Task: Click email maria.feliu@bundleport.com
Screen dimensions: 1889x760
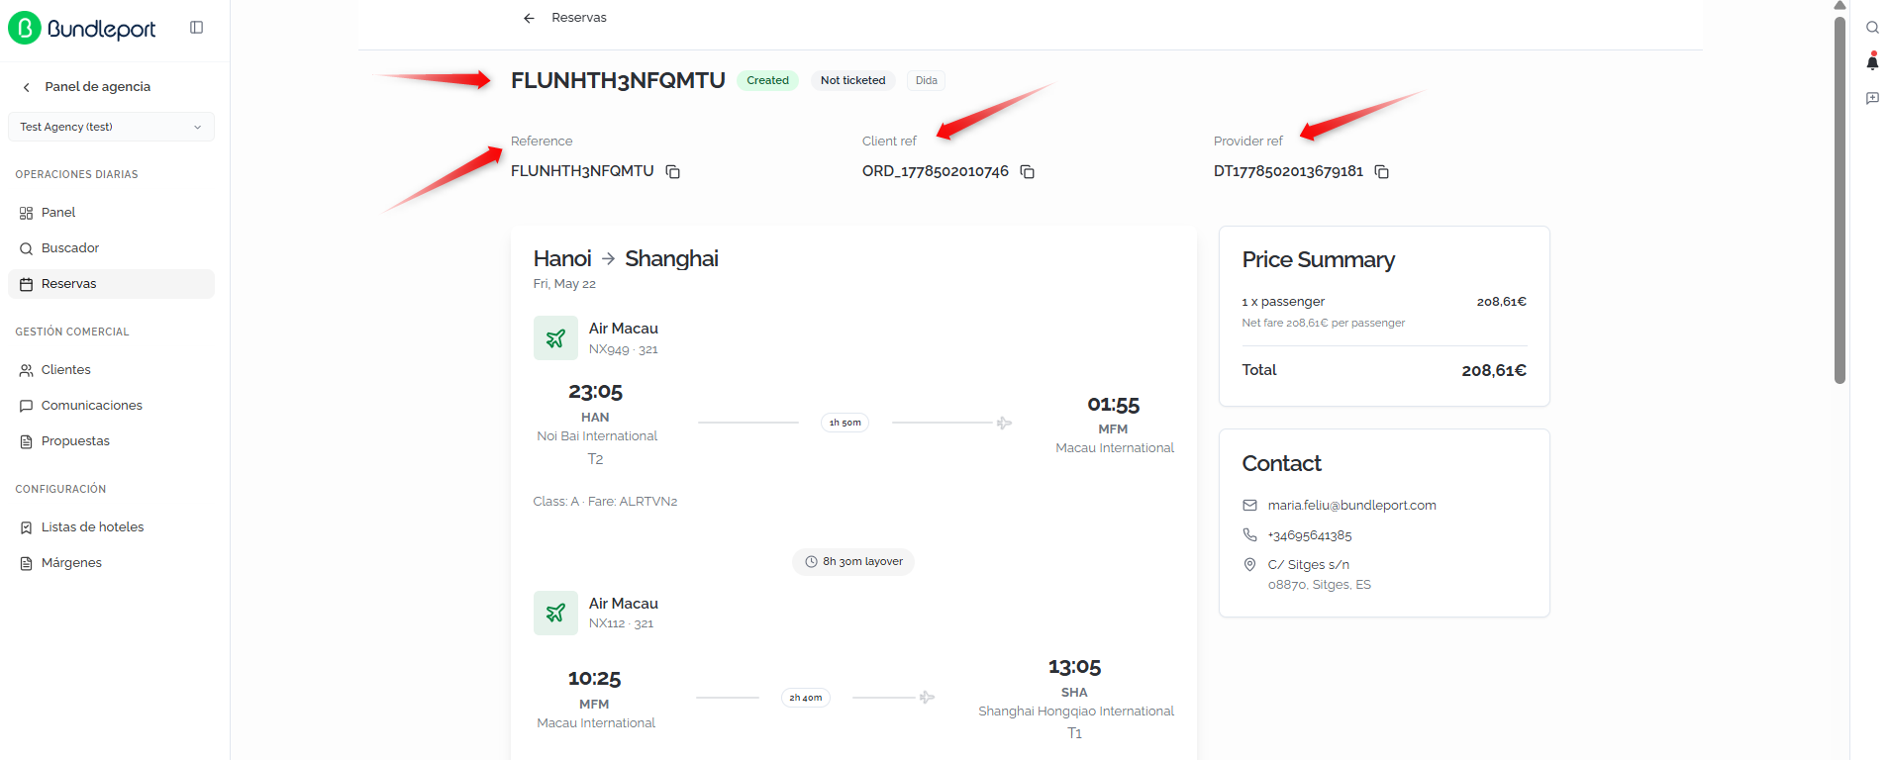Action: tap(1351, 506)
